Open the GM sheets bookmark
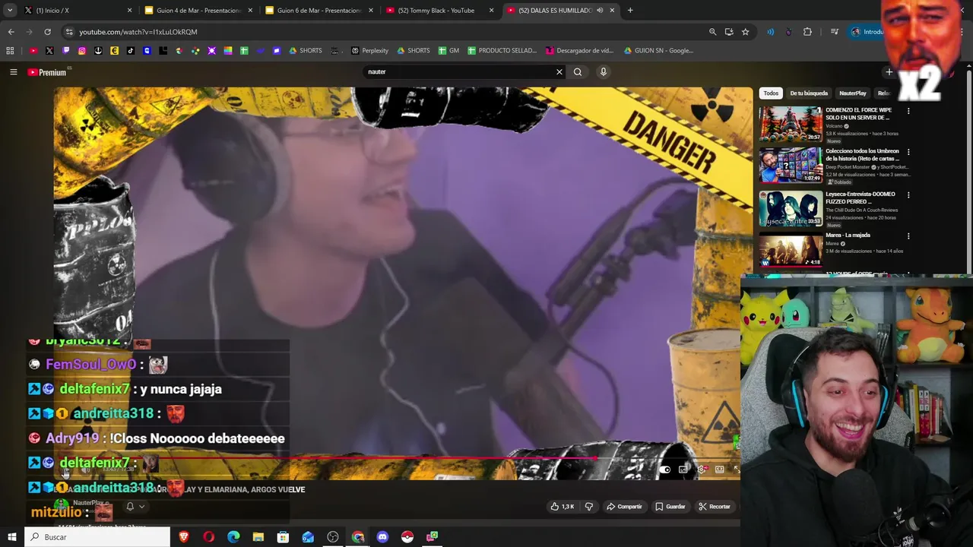 (448, 51)
